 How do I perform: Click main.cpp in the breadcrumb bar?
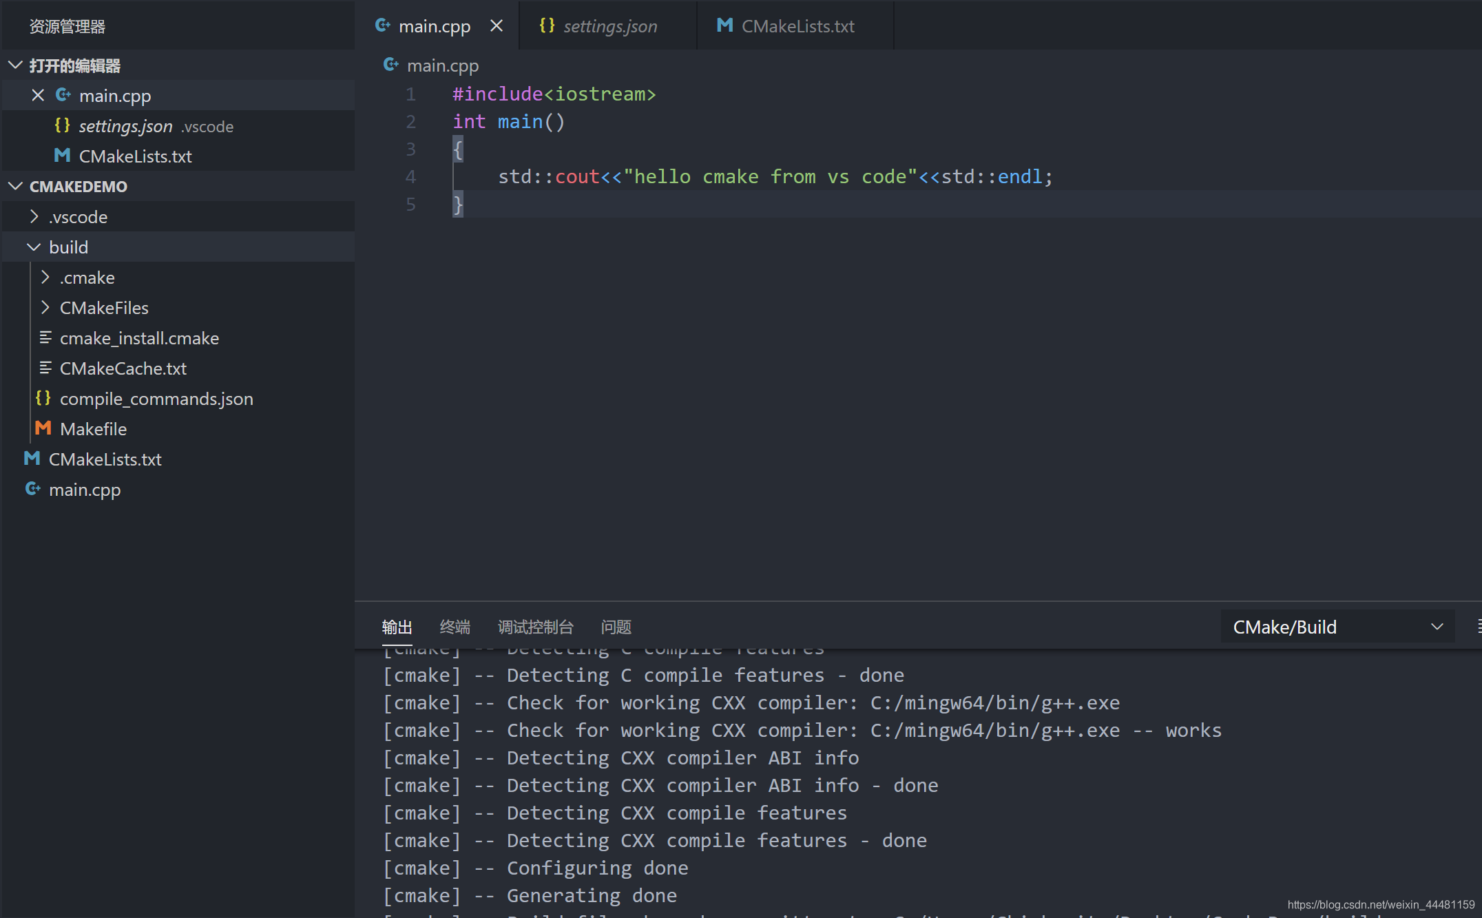click(443, 65)
